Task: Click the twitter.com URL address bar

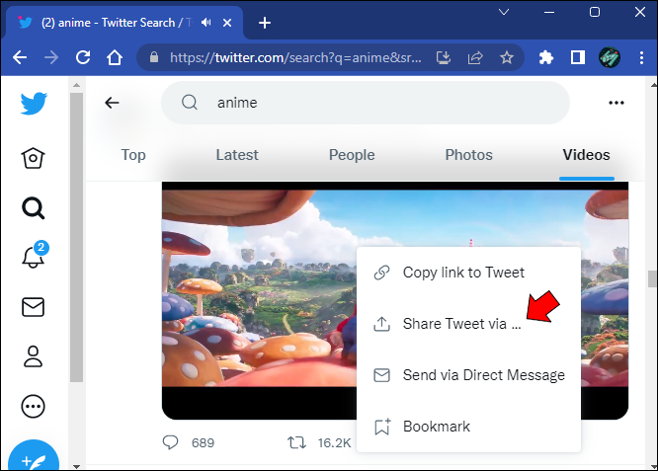Action: click(295, 57)
